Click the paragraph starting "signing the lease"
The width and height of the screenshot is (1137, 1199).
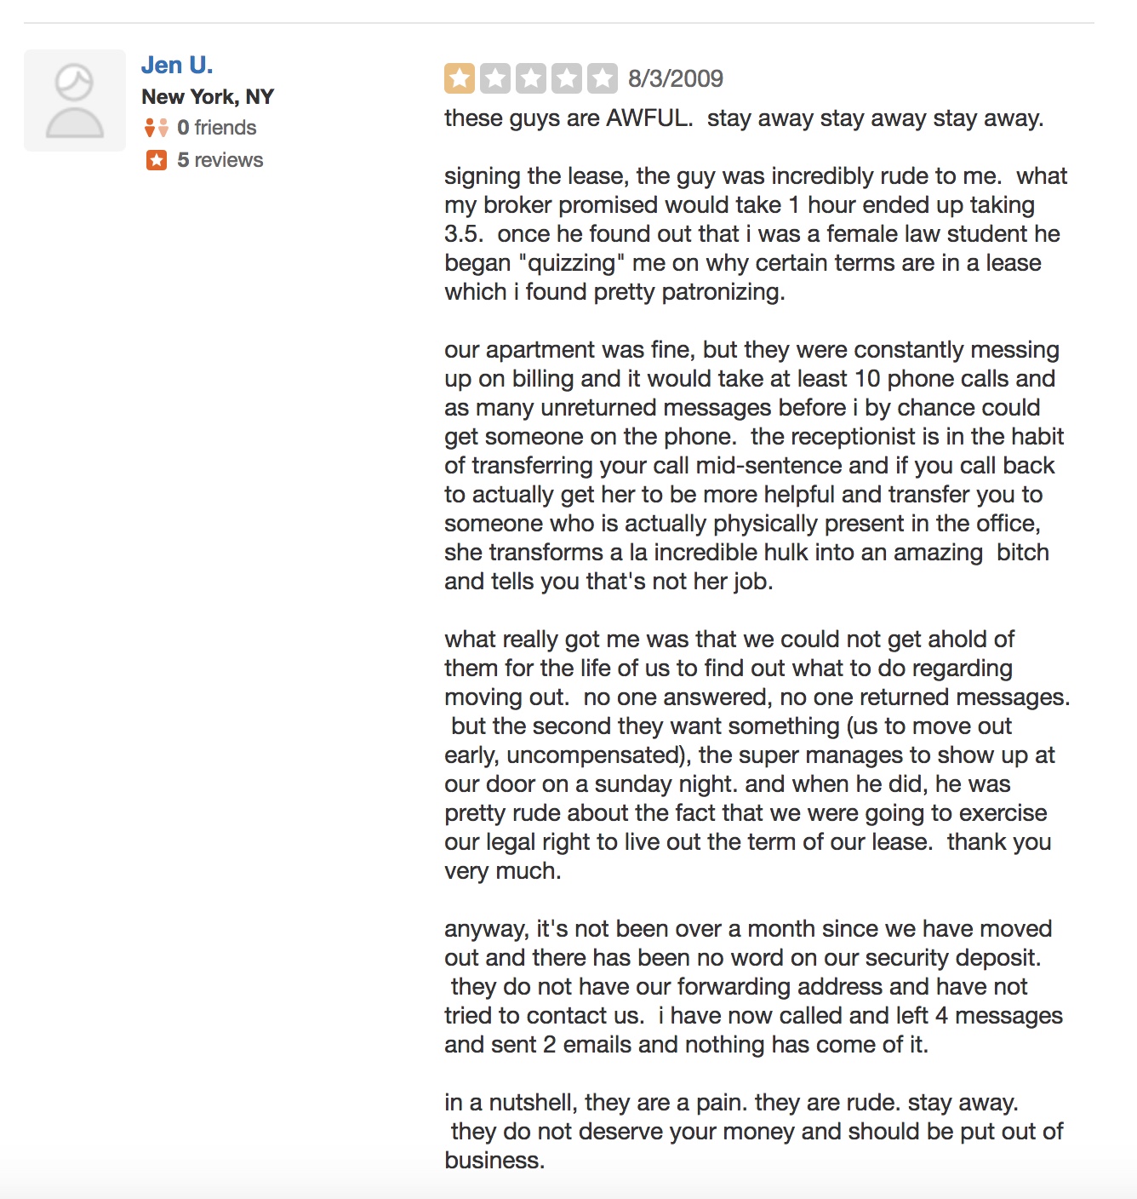click(x=753, y=234)
